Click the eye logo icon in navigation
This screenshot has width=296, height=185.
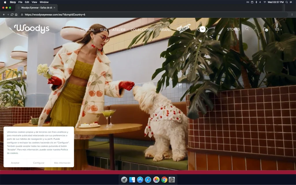202,29
